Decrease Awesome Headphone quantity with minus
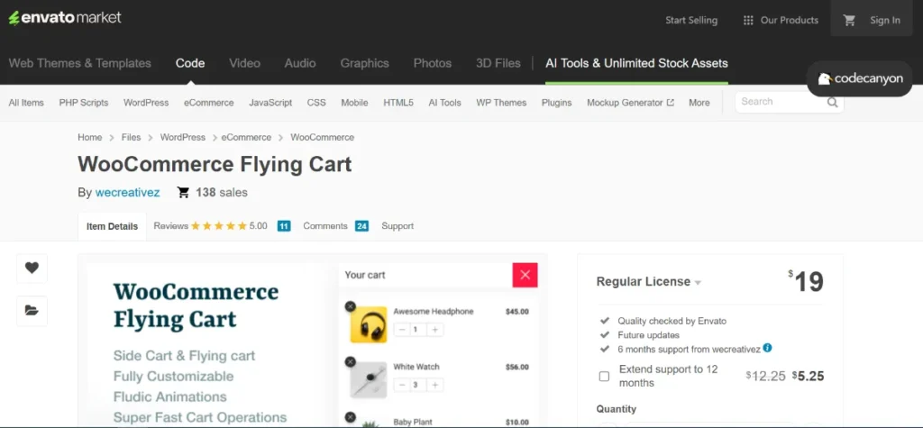 tap(401, 330)
